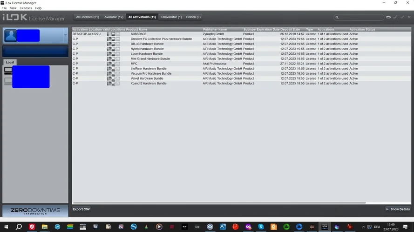Select theRiser Hardware Bundle row
Image resolution: width=414 pixels, height=232 pixels.
[x=241, y=69]
